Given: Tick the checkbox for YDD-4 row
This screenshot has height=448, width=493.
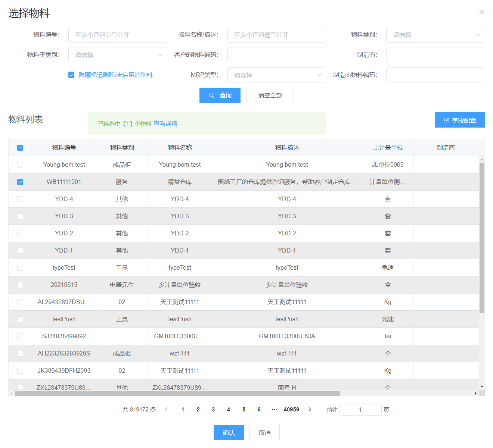Looking at the screenshot, I should [20, 199].
